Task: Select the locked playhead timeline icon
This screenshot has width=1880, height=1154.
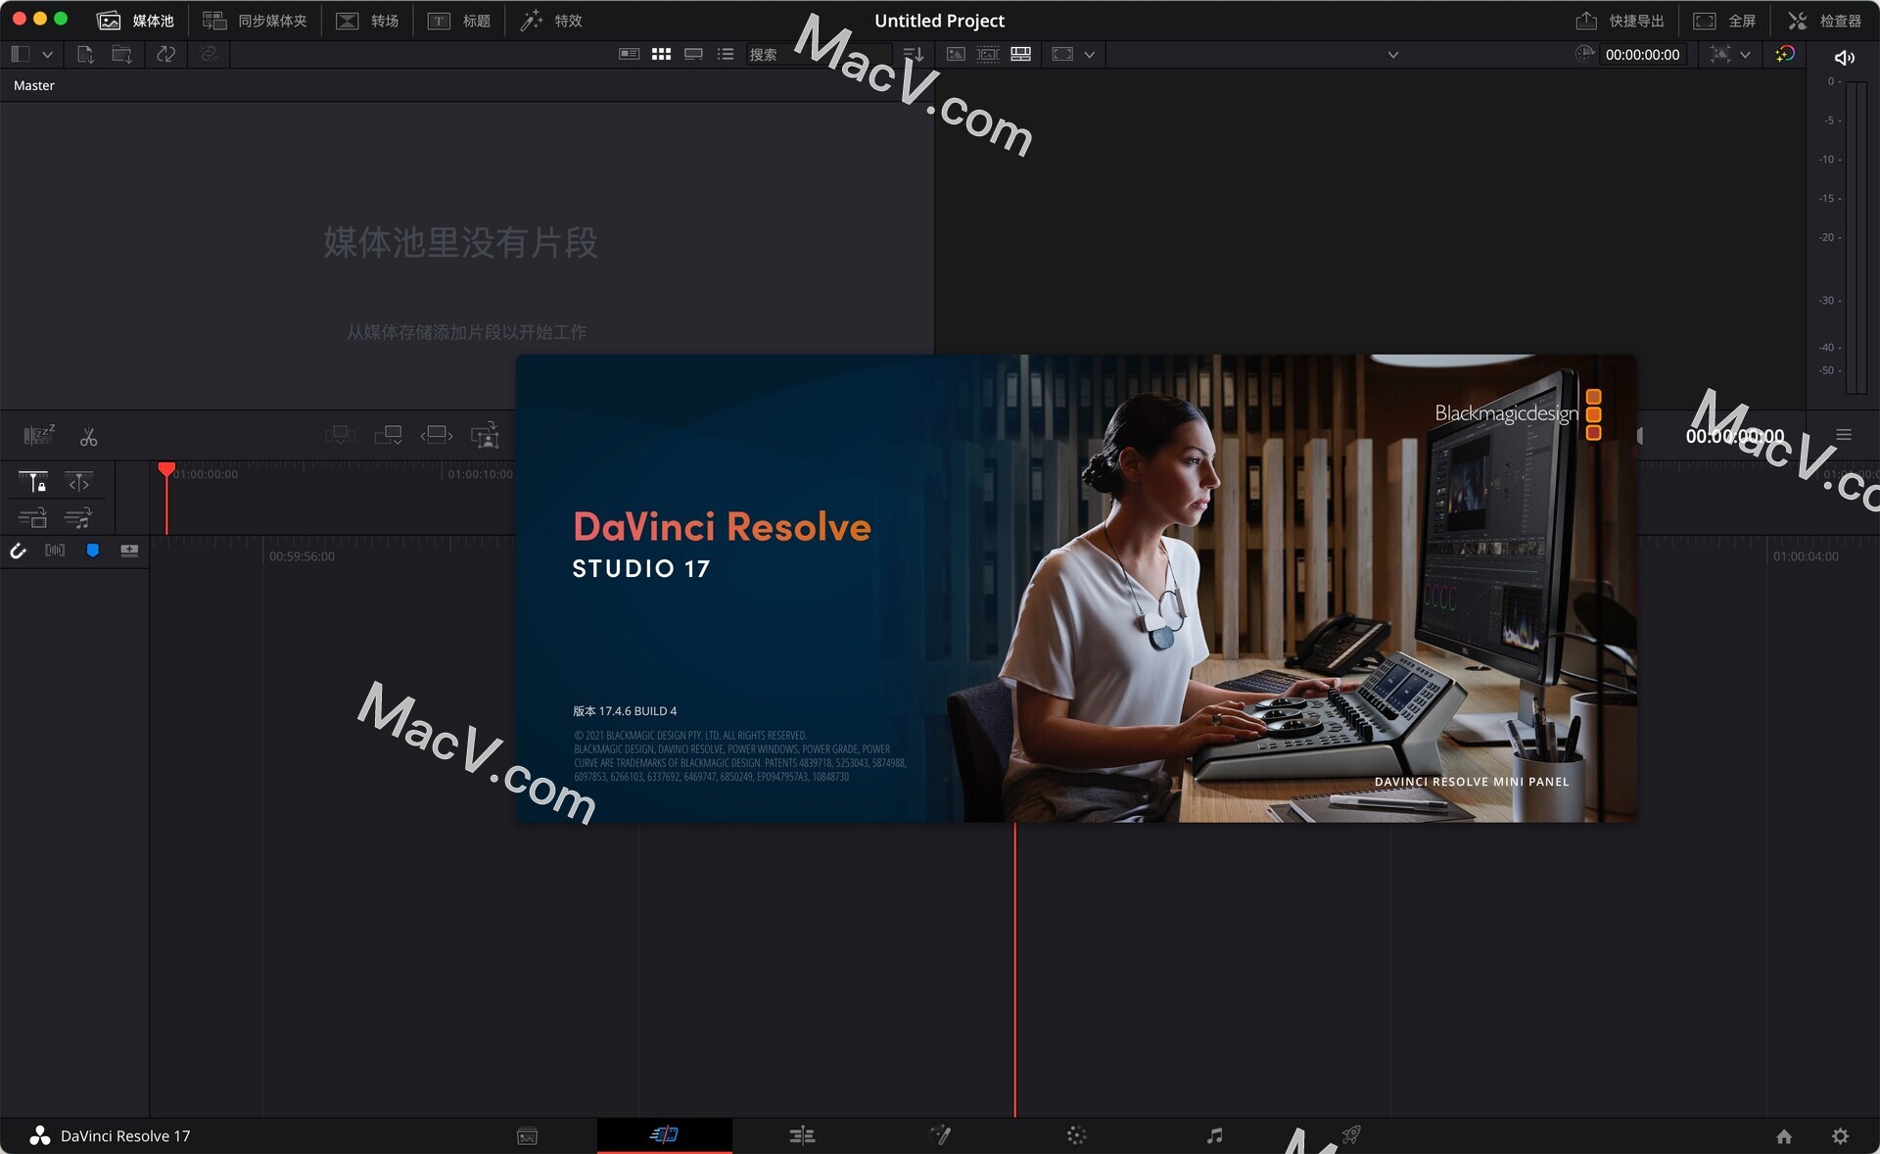Action: click(32, 481)
